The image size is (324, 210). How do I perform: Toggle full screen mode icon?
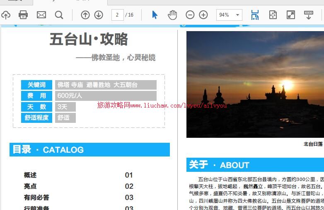pyautogui.click(x=291, y=15)
